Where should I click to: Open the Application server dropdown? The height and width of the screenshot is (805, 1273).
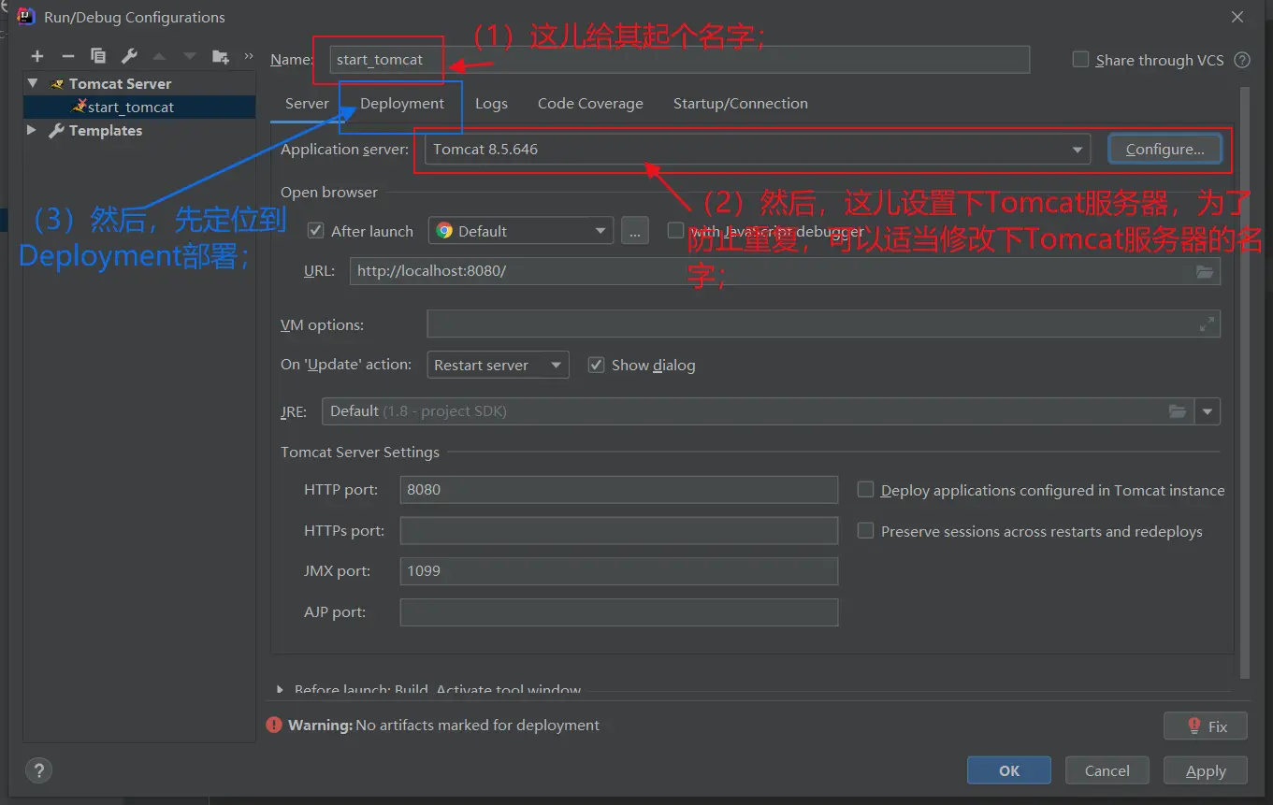(1078, 150)
